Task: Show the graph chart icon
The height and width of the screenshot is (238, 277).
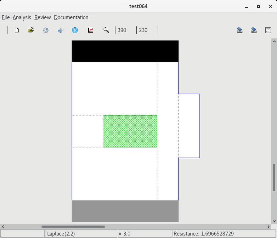Action: pyautogui.click(x=91, y=30)
